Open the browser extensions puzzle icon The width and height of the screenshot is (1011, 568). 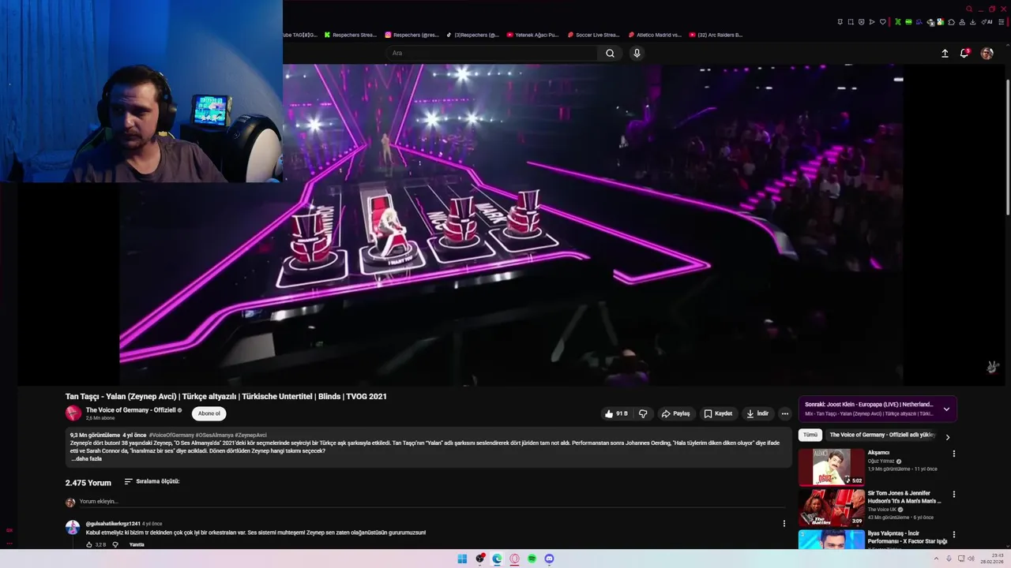(951, 22)
